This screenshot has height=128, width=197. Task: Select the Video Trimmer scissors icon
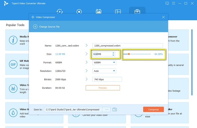coord(13,88)
